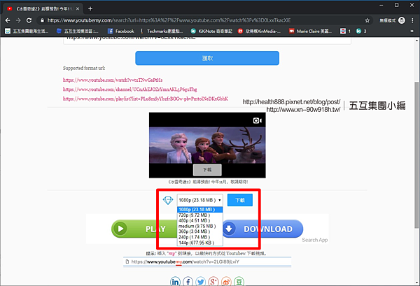Viewport: 420px width, 286px height.
Task: Click the scrollbar up arrow
Action: [x=416, y=41]
